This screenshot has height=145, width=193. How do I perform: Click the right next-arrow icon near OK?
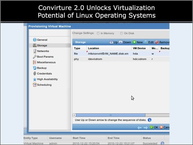tap(146, 127)
